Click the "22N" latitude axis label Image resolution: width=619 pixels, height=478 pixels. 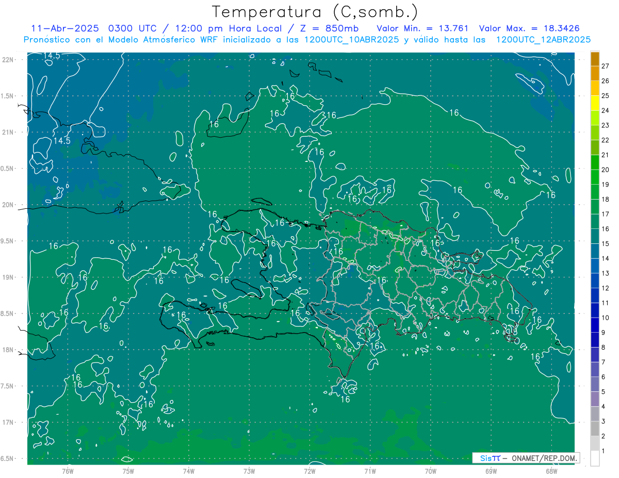pyautogui.click(x=9, y=59)
